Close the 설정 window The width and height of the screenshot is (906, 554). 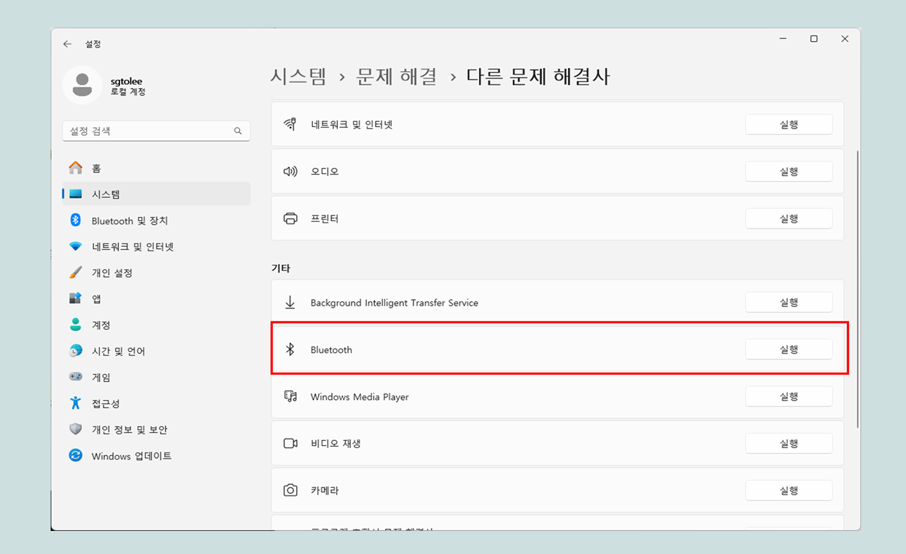click(845, 39)
